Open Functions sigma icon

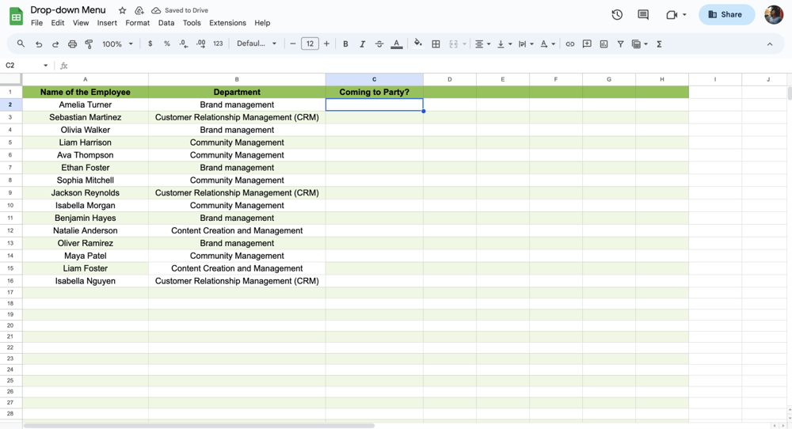pos(659,44)
